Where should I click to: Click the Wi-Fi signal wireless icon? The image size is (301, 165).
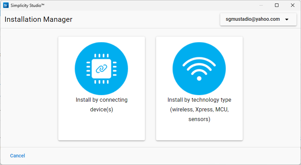click(x=199, y=68)
